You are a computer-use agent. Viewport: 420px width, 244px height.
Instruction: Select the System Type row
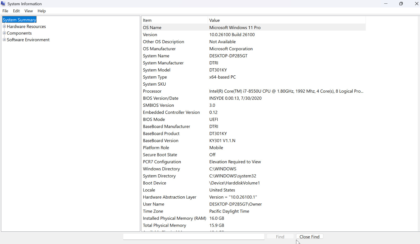pyautogui.click(x=254, y=77)
